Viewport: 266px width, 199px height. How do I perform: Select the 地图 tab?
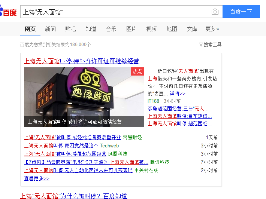point(172,29)
